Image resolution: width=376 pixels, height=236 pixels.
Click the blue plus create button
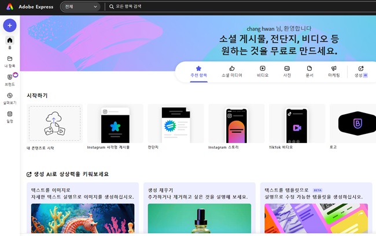[x=10, y=25]
